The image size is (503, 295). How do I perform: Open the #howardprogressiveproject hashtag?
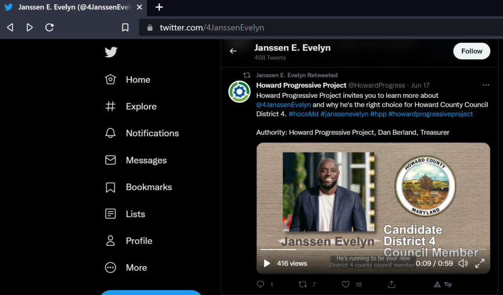coord(430,114)
